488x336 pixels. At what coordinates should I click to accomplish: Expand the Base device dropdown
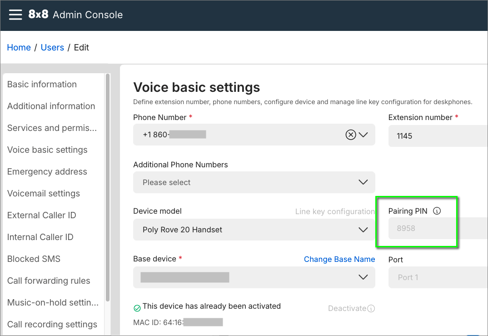click(363, 277)
